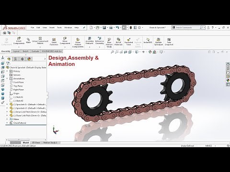The width and height of the screenshot is (230, 172).
Task: Open the DisplayManager tab
Action: pos(29,59)
